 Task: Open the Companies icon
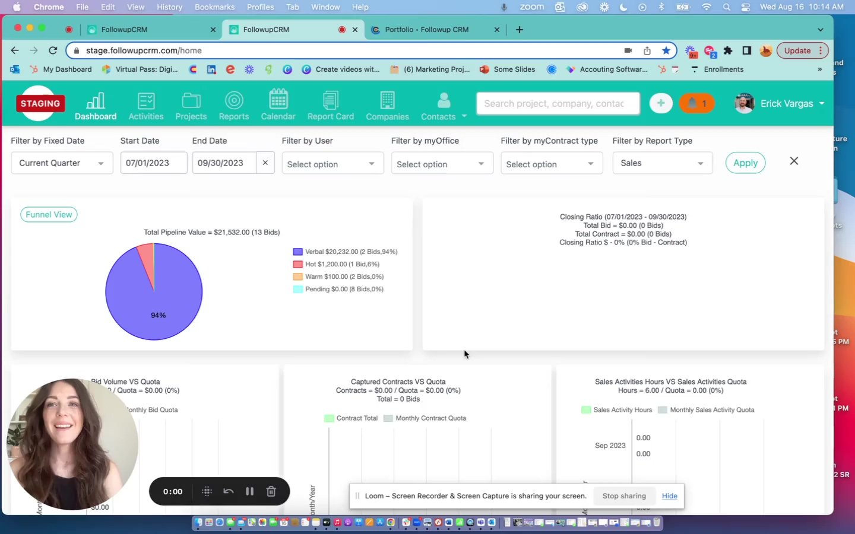coord(387,101)
